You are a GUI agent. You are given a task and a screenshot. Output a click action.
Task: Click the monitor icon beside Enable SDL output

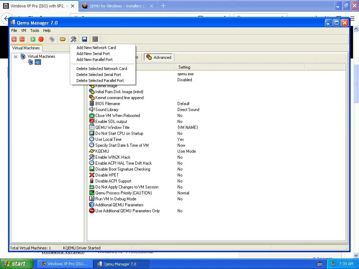coord(92,121)
